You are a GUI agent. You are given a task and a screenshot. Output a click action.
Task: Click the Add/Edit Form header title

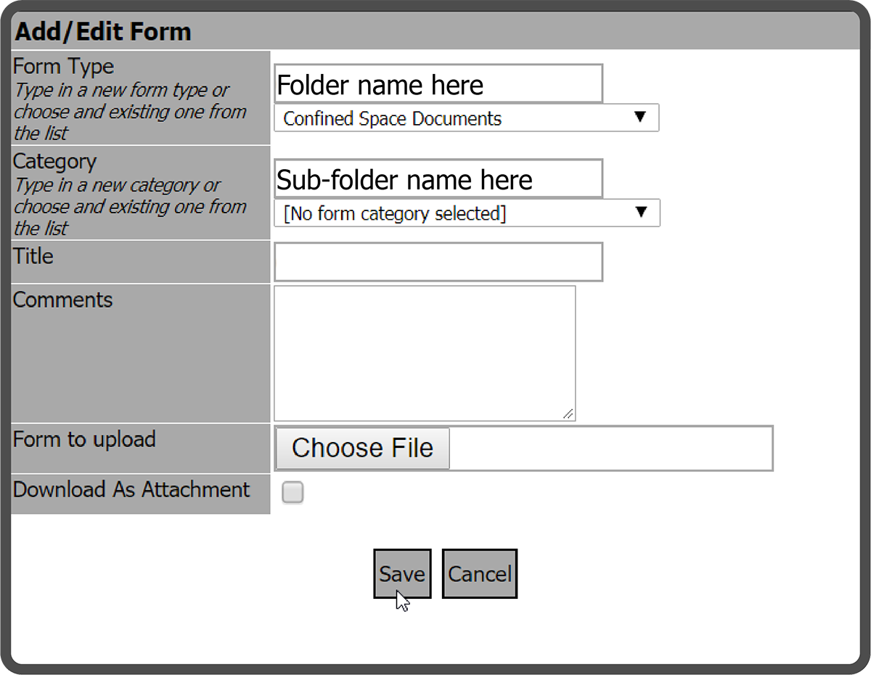[103, 32]
